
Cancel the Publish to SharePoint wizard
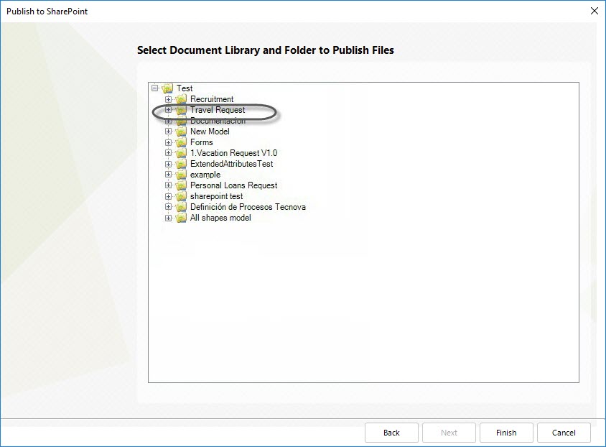pyautogui.click(x=564, y=433)
